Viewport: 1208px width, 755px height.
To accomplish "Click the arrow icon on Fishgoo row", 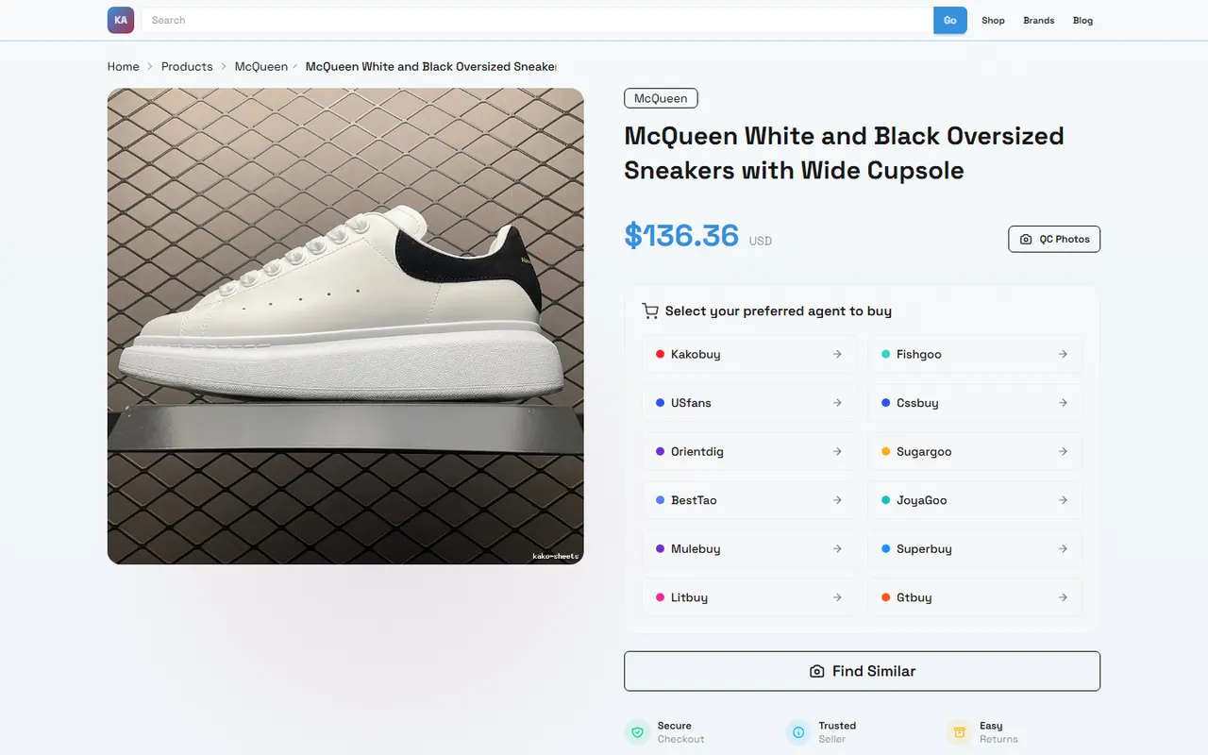I will tap(1063, 354).
